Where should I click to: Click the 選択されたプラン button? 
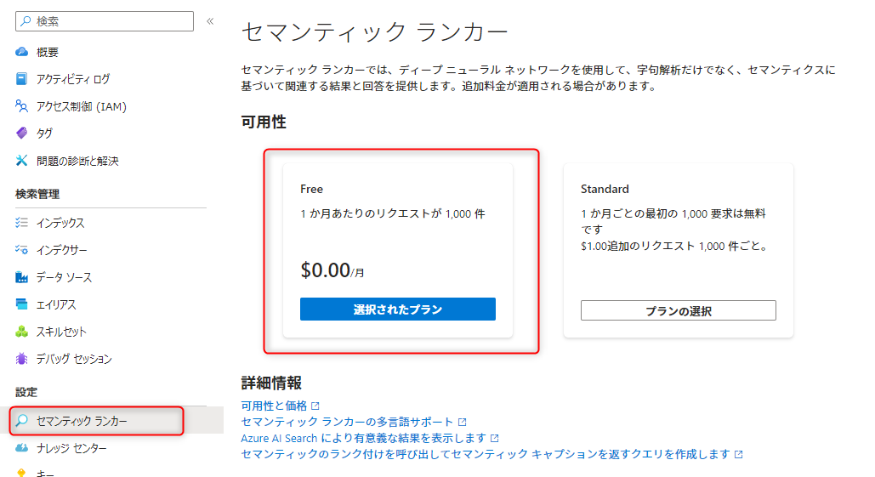click(398, 309)
